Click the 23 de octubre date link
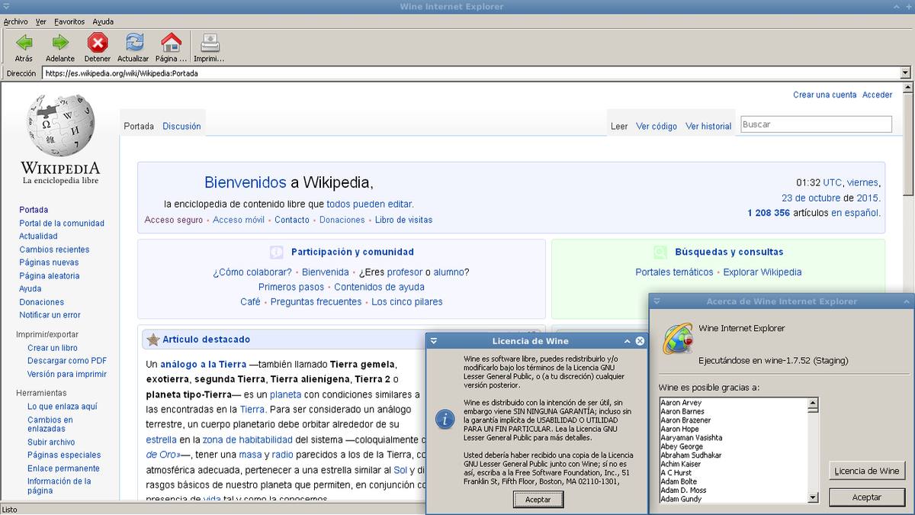Screen dimensions: 915x515 [x=812, y=198]
